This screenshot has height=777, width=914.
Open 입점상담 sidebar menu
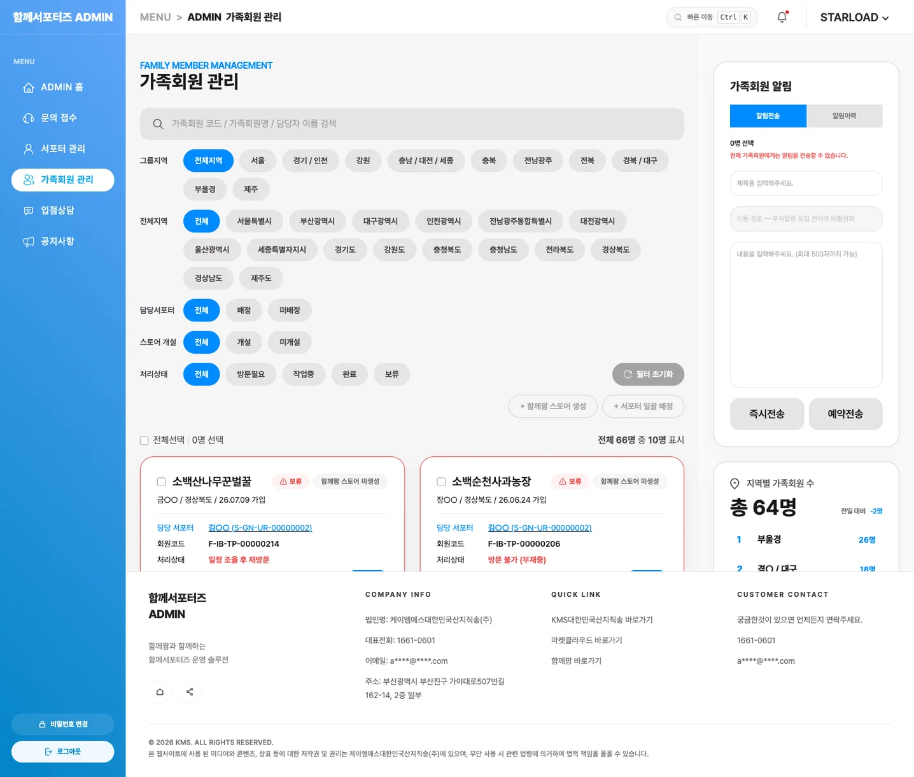tap(62, 211)
